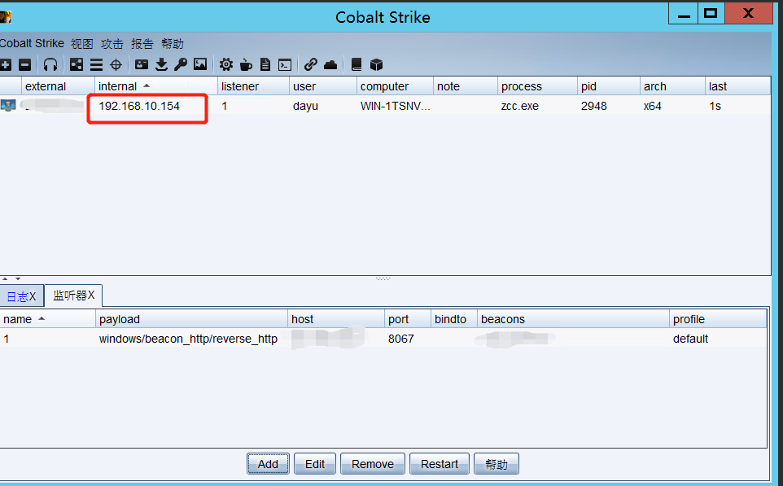This screenshot has width=783, height=486.
Task: Sort listeners by host column header
Action: click(x=336, y=318)
